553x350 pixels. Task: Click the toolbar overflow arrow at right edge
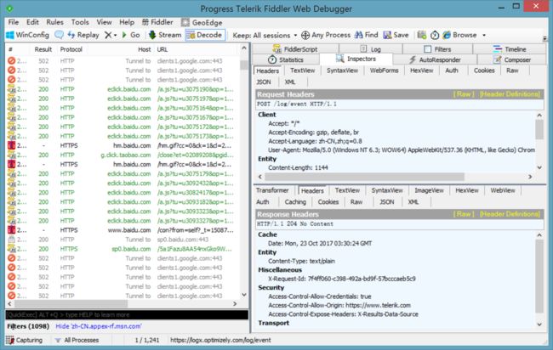[x=544, y=38]
